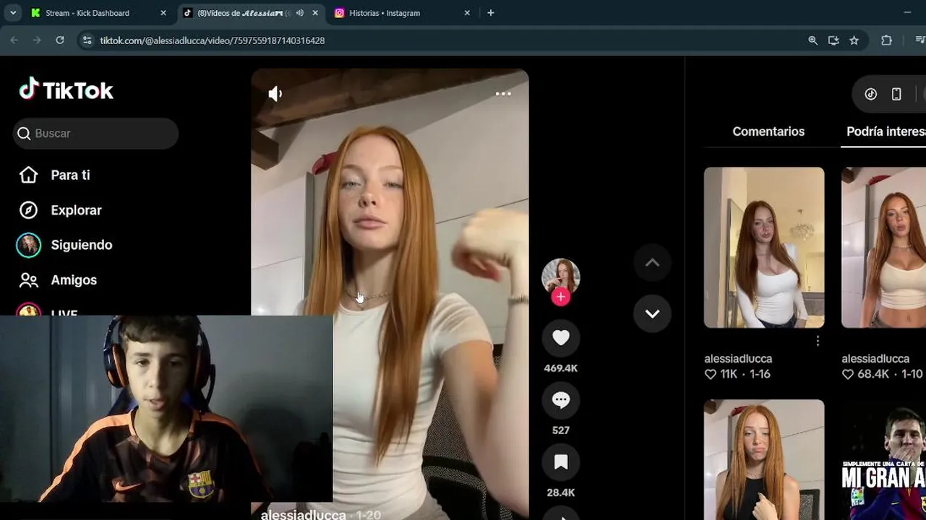Click the creator's profile avatar
Viewport: 926px width, 520px height.
pyautogui.click(x=560, y=277)
